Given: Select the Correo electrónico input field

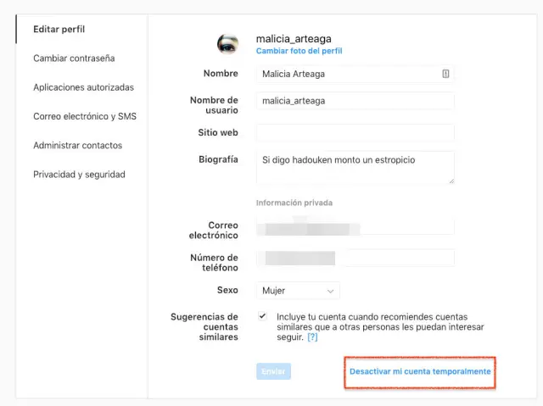Looking at the screenshot, I should point(355,228).
